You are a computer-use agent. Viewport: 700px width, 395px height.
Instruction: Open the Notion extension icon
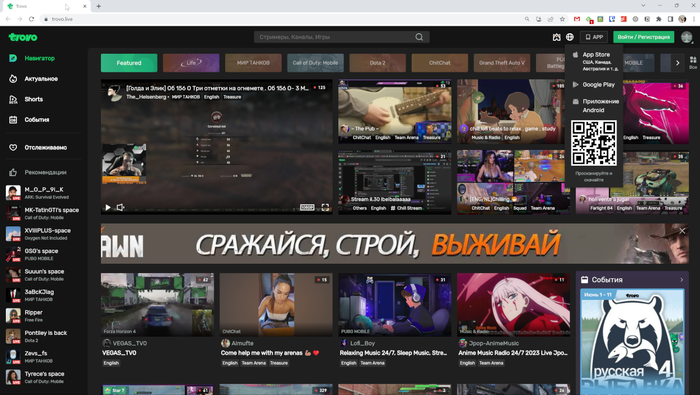[x=647, y=19]
